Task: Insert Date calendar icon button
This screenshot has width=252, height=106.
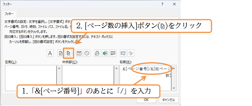Action: 79,53
